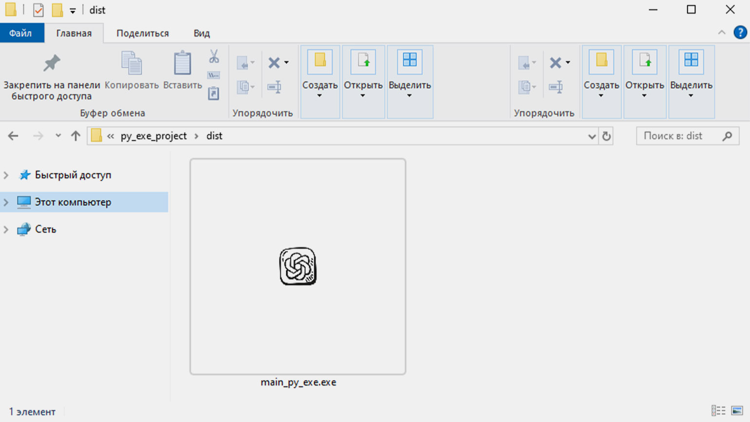The width and height of the screenshot is (750, 422).
Task: Click the Properties checkmark icon in title bar
Action: point(38,10)
